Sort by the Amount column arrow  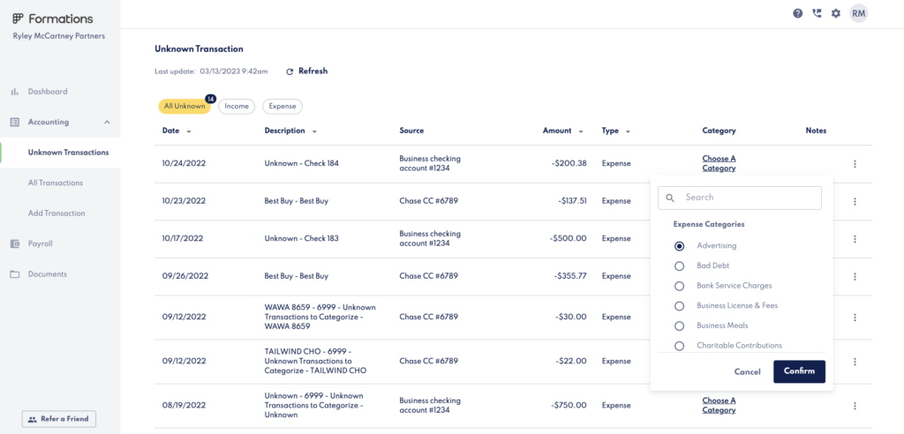pos(581,131)
